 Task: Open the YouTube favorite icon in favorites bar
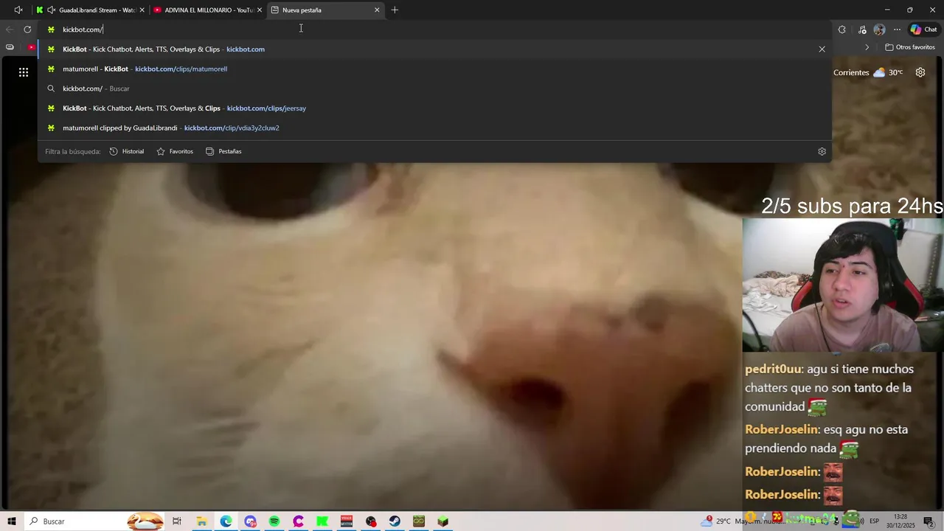pos(31,47)
